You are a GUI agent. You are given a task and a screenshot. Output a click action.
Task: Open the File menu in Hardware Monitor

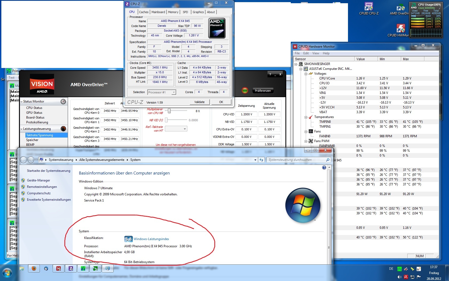coord(297,53)
